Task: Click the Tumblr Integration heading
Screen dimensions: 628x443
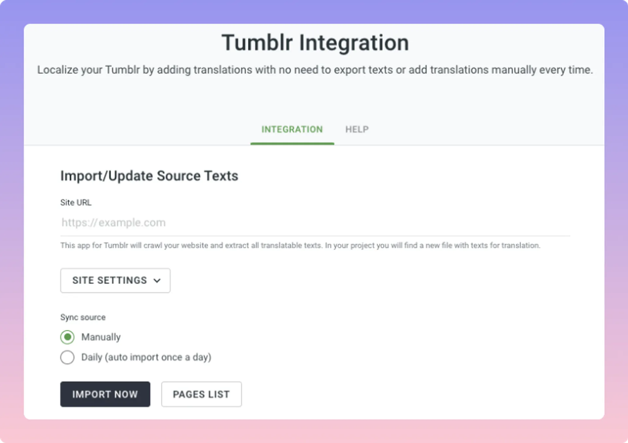Action: 315,43
